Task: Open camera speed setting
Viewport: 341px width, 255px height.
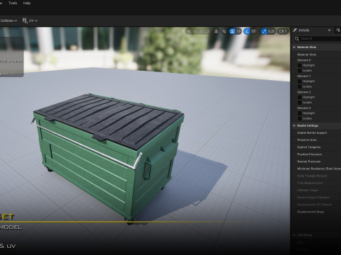Action: [283, 31]
